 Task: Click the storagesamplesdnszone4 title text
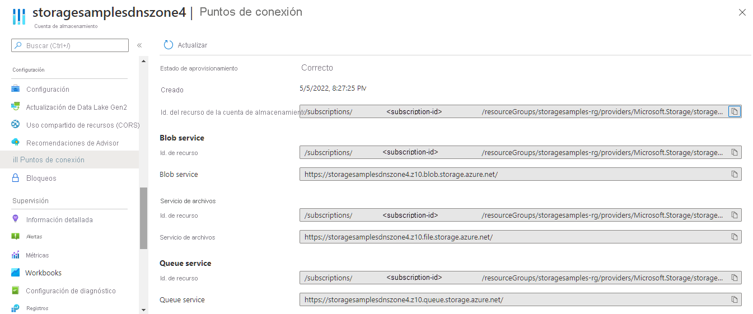coord(109,12)
